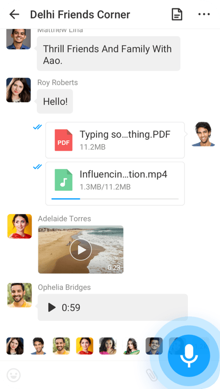Screen dimensions: 220x389
Task: Go back using the left arrow
Action: 14,15
